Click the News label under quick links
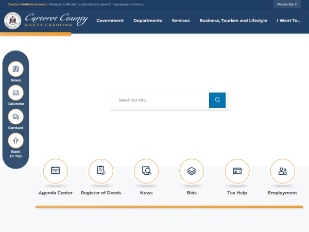The image size is (309, 232). [146, 193]
